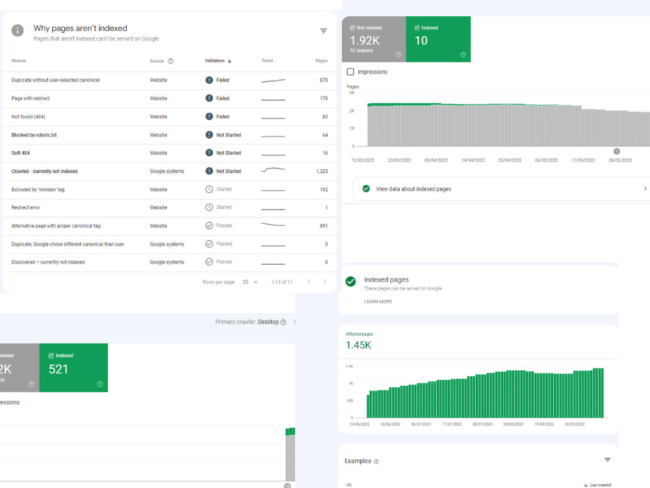Click the Desktop primary crawler label
This screenshot has width=650, height=488.
[268, 322]
